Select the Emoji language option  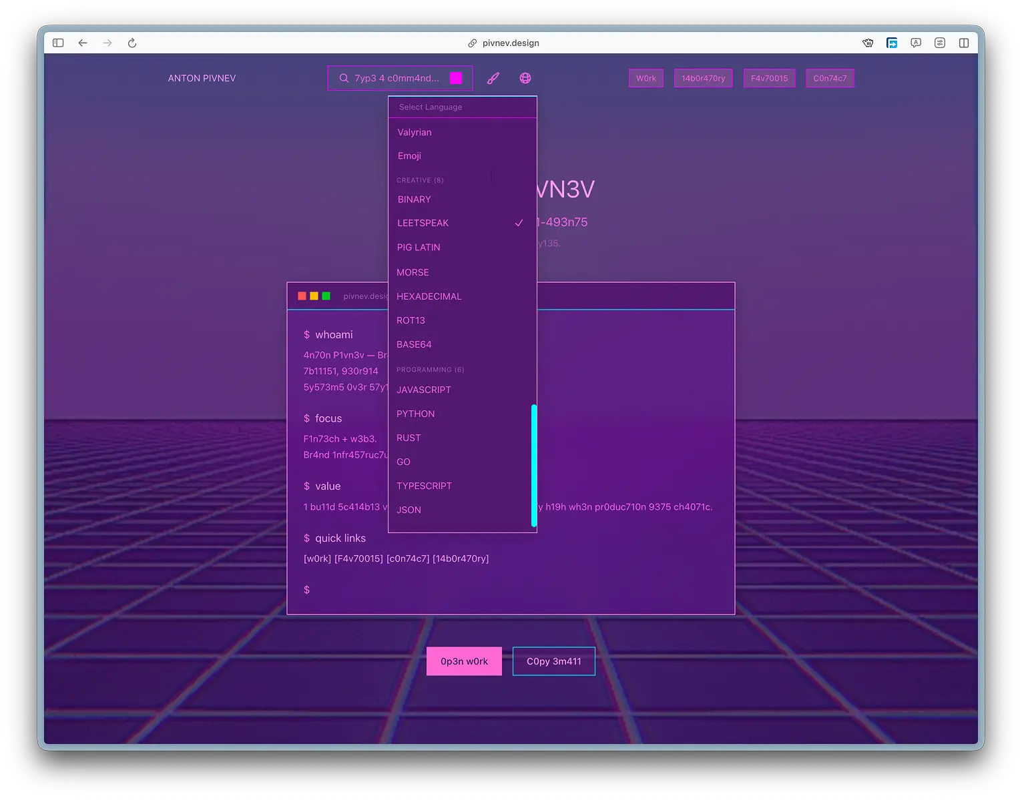coord(409,155)
